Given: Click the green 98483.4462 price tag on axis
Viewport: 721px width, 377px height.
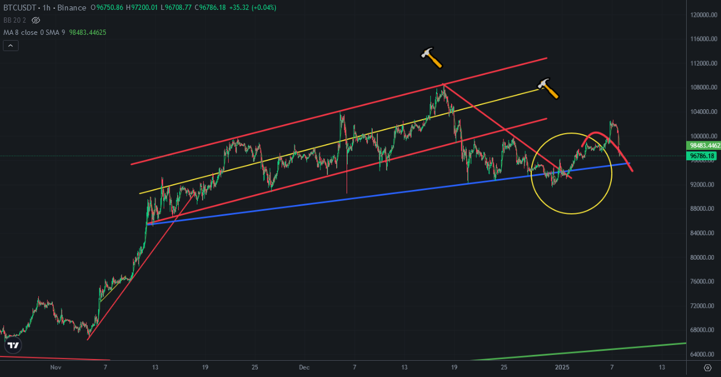Looking at the screenshot, I should pyautogui.click(x=704, y=145).
